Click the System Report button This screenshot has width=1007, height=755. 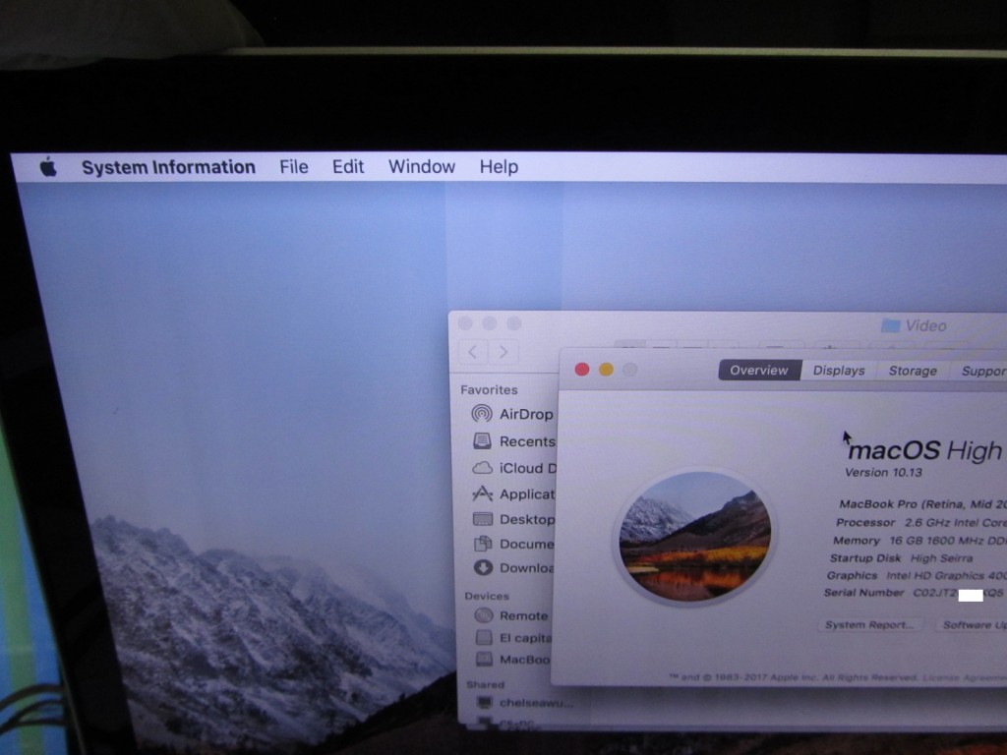tap(869, 624)
